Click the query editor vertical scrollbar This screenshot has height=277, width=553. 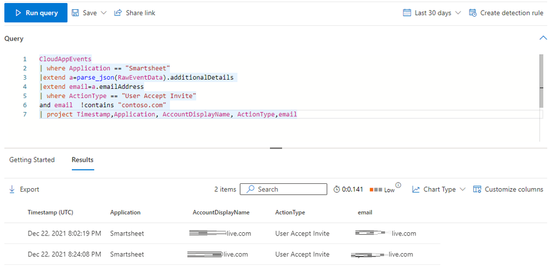[541, 80]
